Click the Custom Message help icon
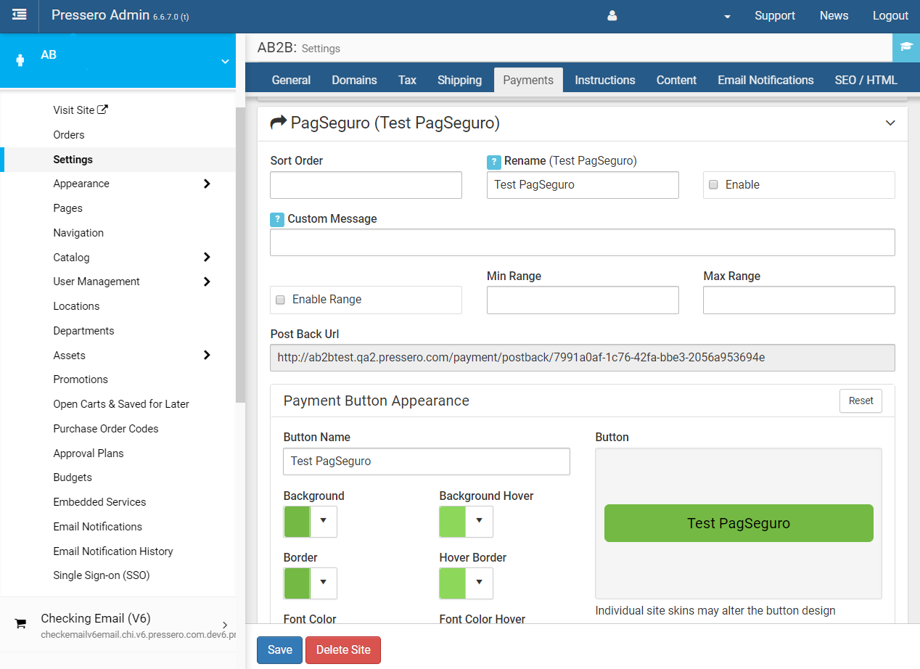Viewport: 920px width, 669px height. click(277, 220)
